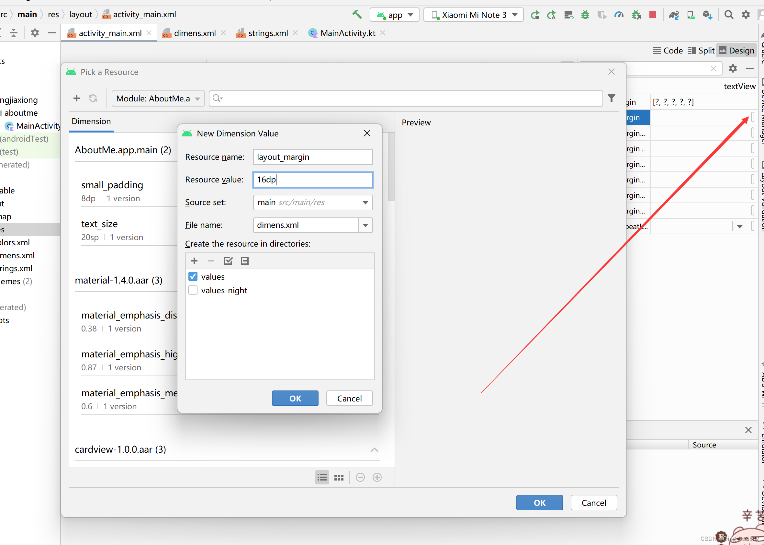The image size is (764, 545).
Task: Cancel the Pick a Resource dialog
Action: pos(593,503)
